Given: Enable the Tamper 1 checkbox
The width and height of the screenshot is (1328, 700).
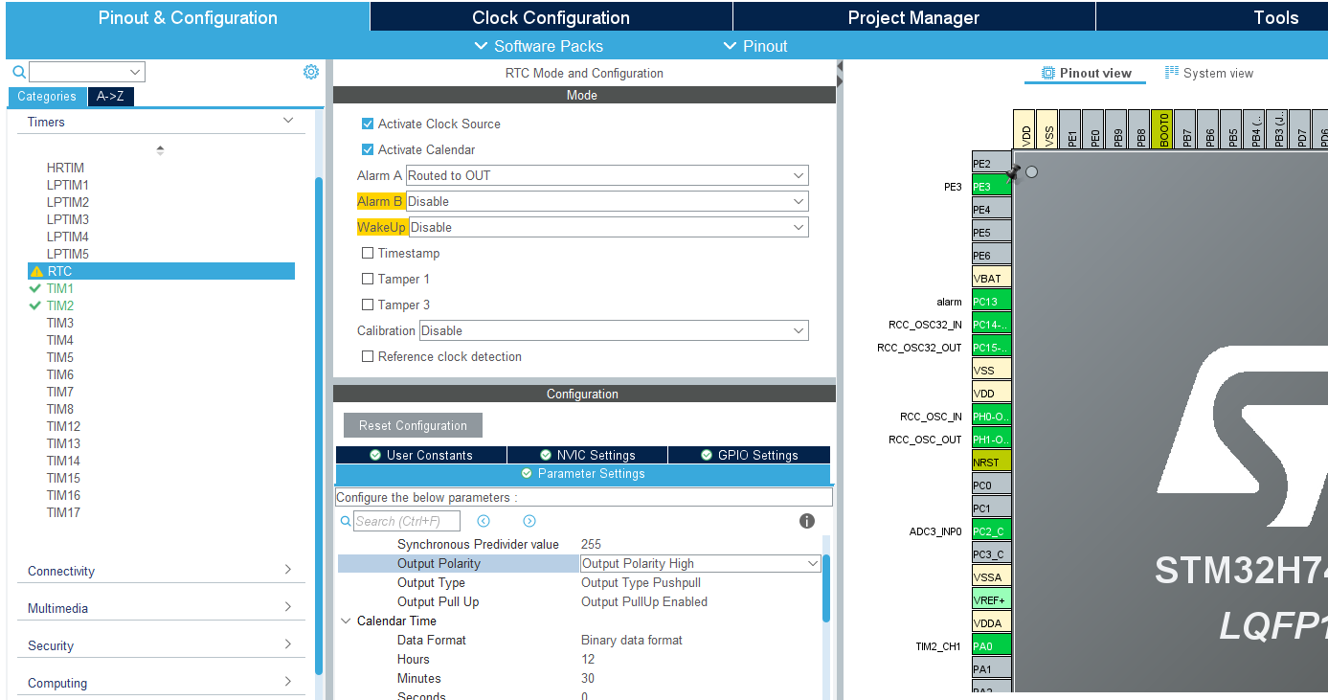Looking at the screenshot, I should click(368, 279).
